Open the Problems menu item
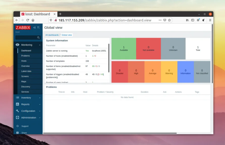Image resolution: width=225 pixels, height=145 pixels. 25,56
